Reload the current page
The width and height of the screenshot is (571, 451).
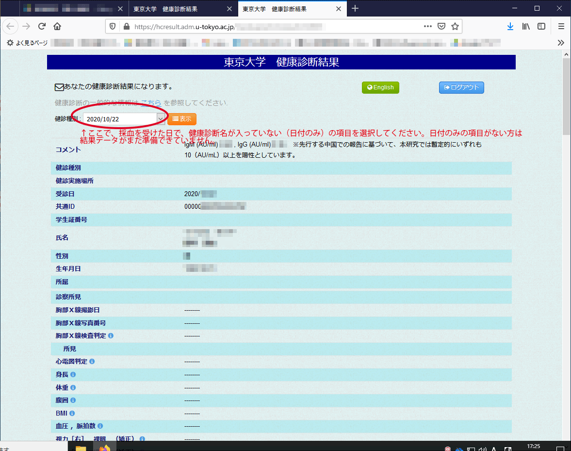coord(42,26)
